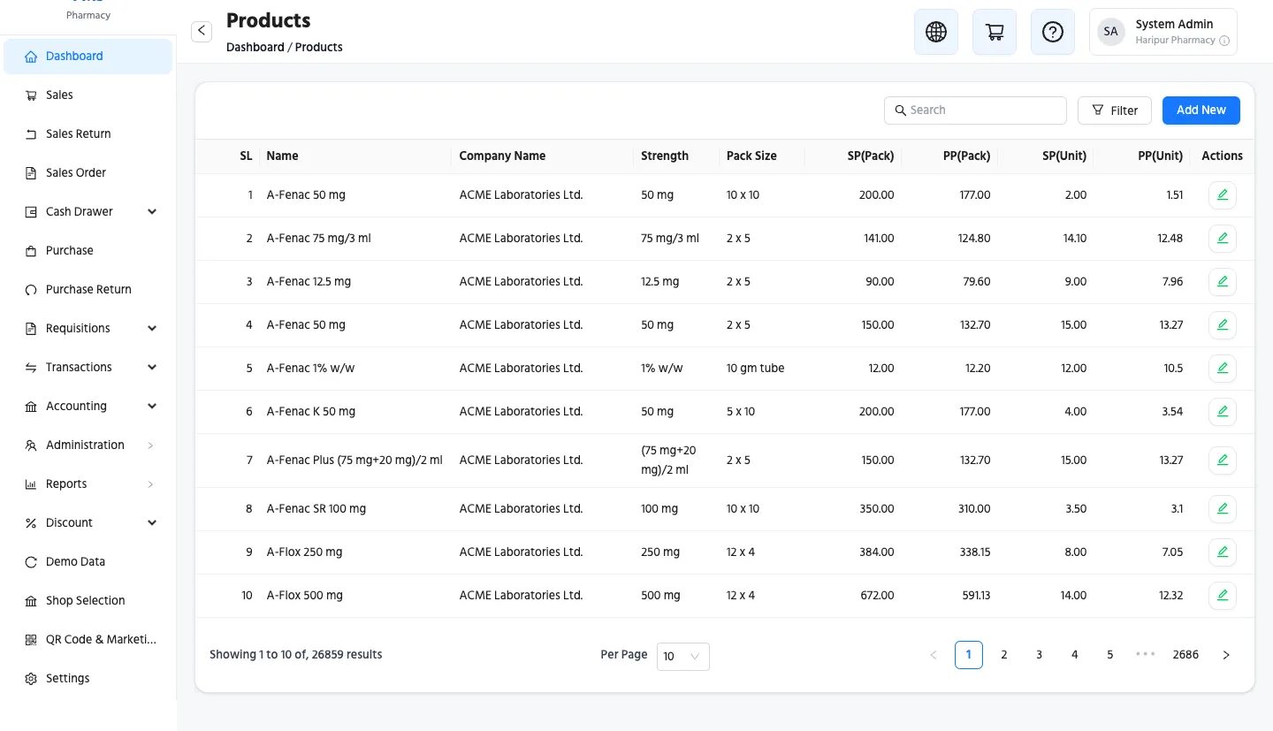Go to page 2

pos(1004,655)
